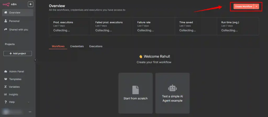This screenshot has width=268, height=117.
Task: Open Variables from the sidebar
Action: pyautogui.click(x=14, y=87)
